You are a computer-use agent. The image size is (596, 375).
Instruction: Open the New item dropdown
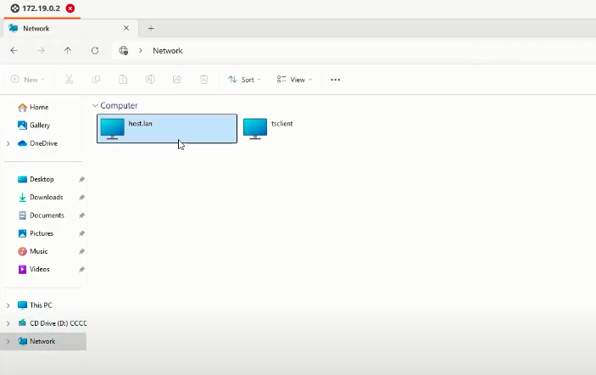[x=28, y=80]
